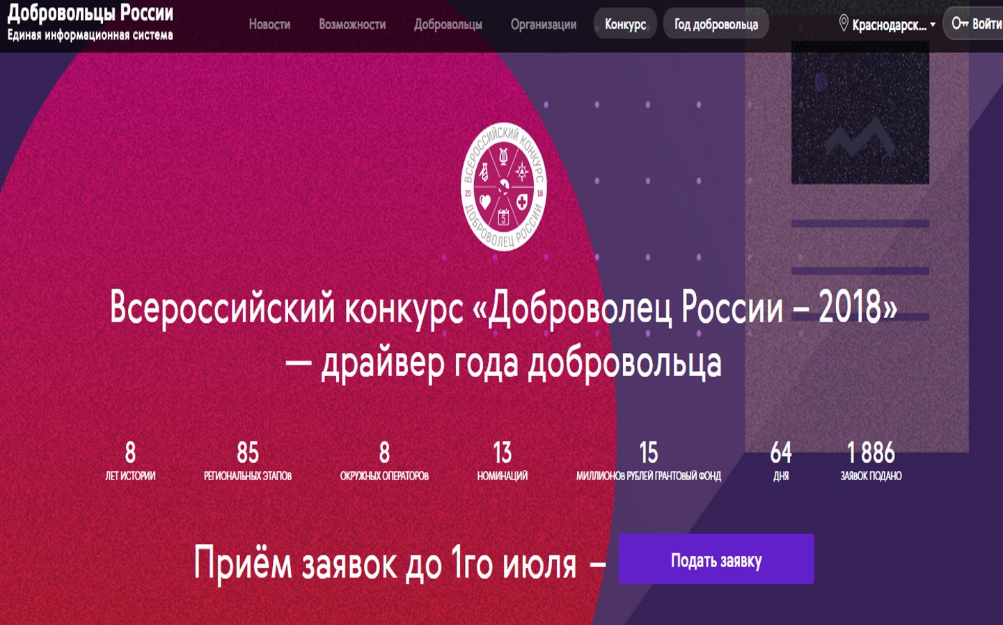Open the Возможности section
This screenshot has height=625, width=1003.
[x=352, y=24]
